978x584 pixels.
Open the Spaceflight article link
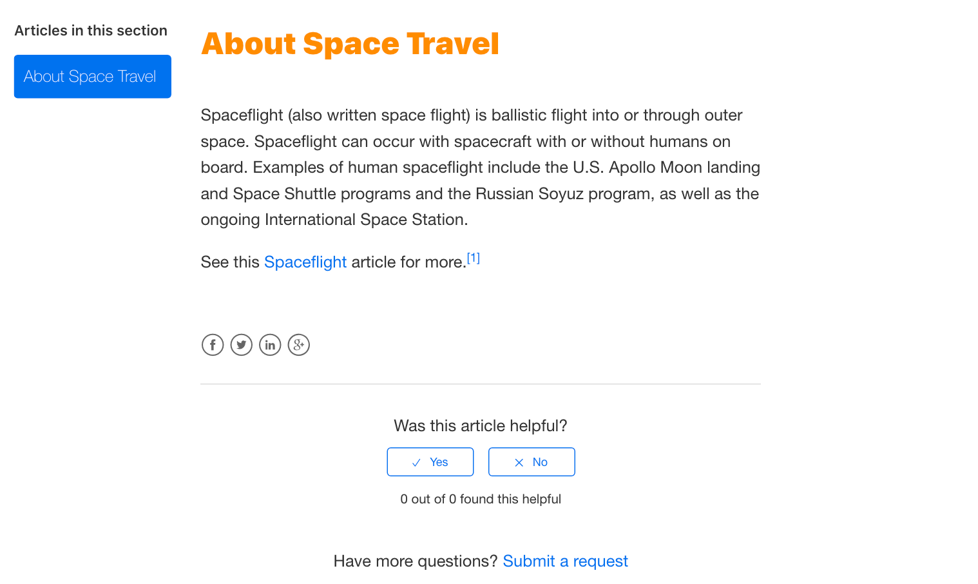[x=305, y=262]
